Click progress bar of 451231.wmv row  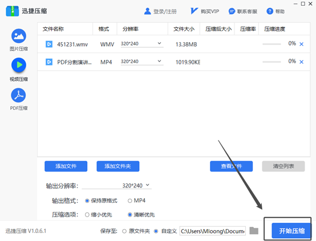click(272, 44)
